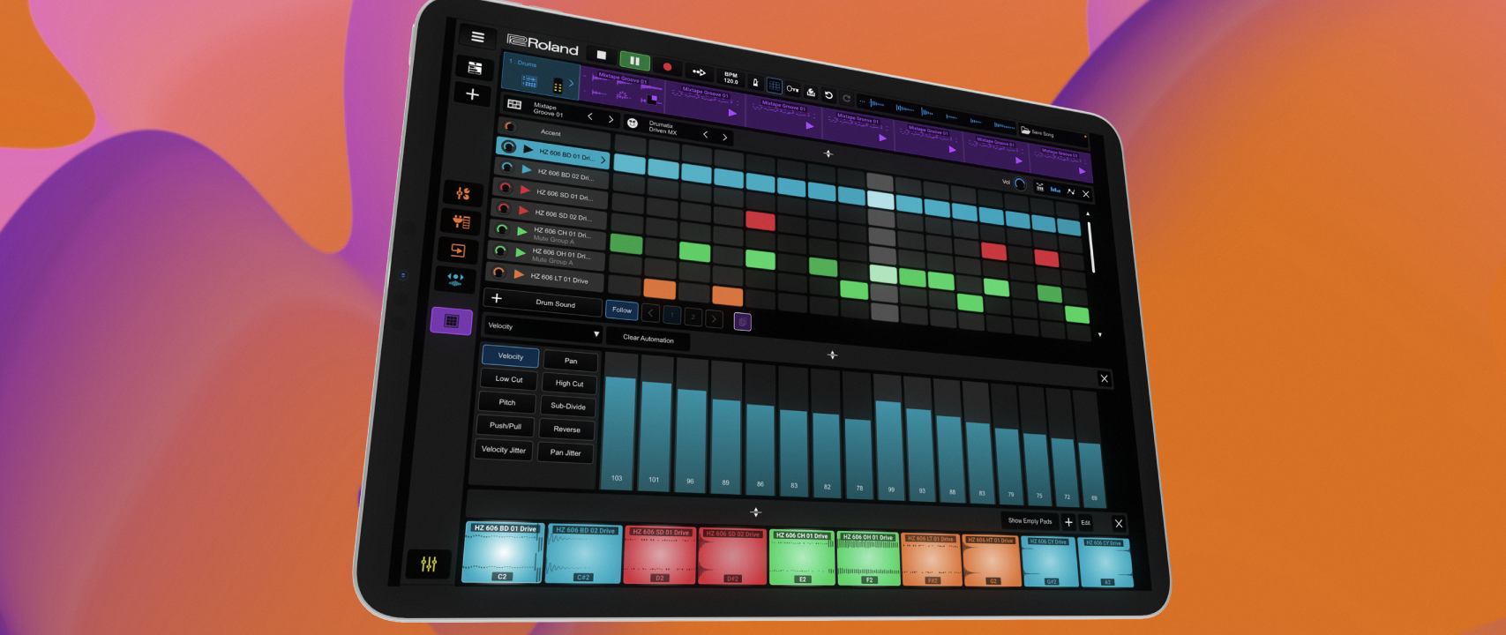The height and width of the screenshot is (635, 1506).
Task: Open the orange plug-in instrument icon
Action: pos(461,221)
